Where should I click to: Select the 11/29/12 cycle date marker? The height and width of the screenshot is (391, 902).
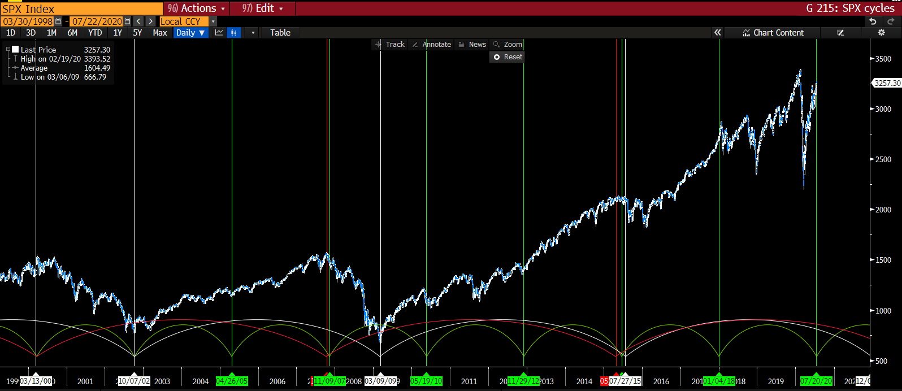[x=524, y=381]
